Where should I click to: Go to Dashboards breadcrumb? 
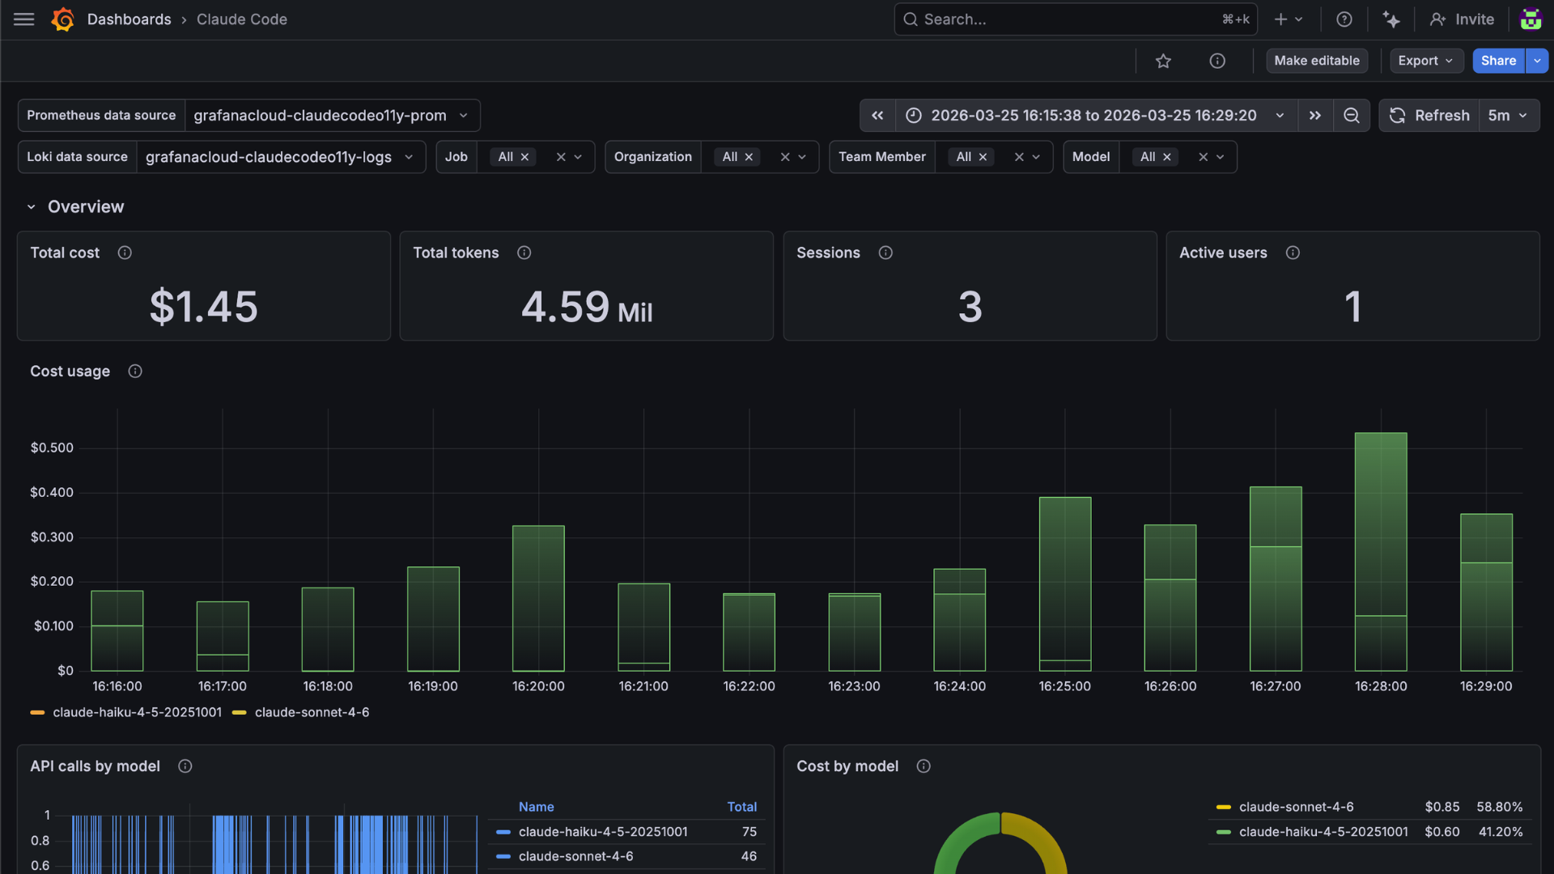point(129,19)
